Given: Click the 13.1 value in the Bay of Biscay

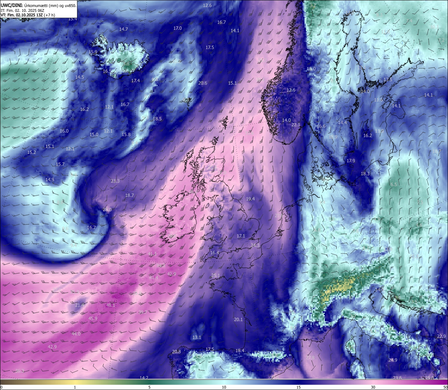Looking at the screenshot, I should [x=197, y=337].
